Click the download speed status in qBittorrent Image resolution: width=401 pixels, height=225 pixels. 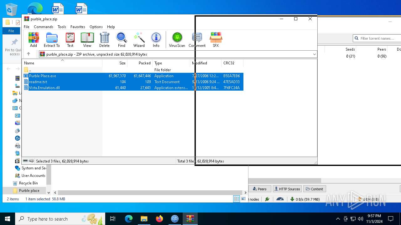pyautogui.click(x=305, y=199)
